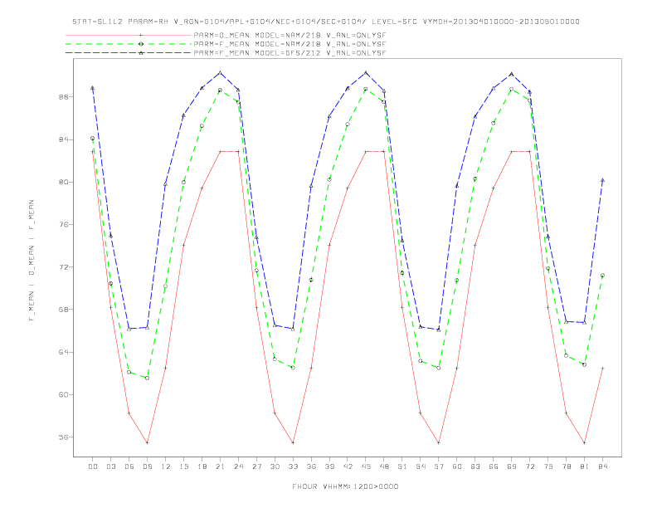Click x-axis tick label 06

pyautogui.click(x=129, y=466)
